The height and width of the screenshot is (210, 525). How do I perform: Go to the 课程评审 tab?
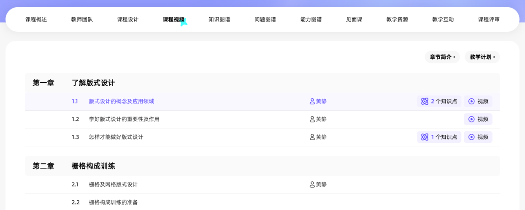489,19
